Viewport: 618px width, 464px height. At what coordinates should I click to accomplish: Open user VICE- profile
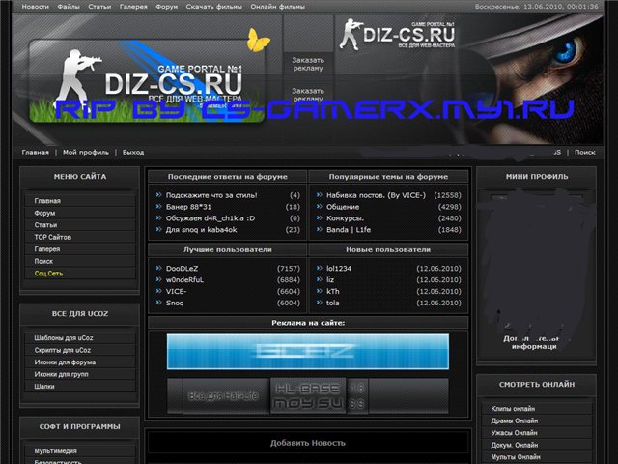coord(176,291)
